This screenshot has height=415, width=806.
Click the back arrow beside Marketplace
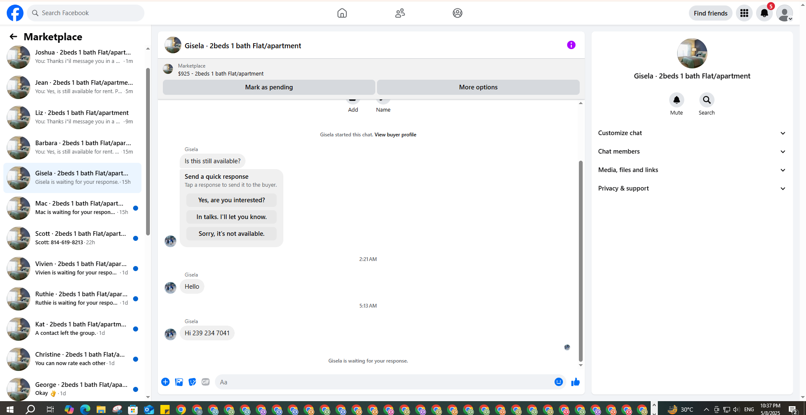tap(13, 37)
